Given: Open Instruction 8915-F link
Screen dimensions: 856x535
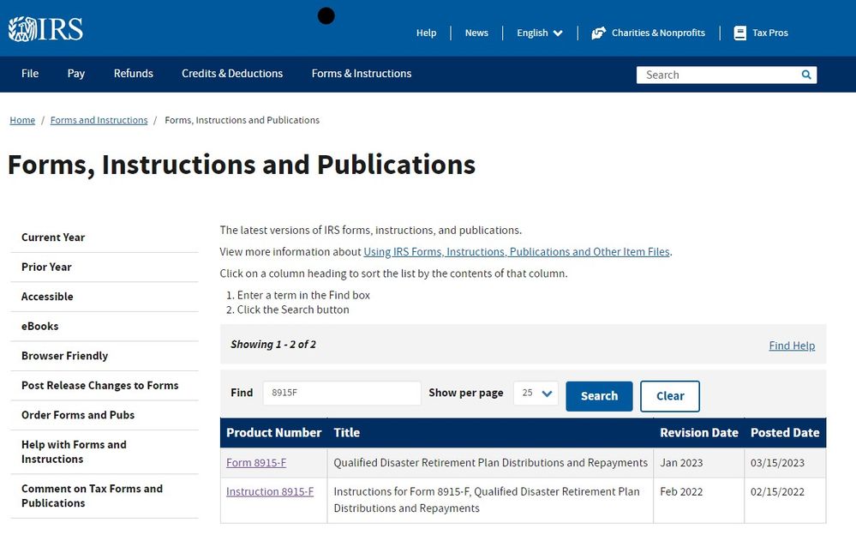Looking at the screenshot, I should (270, 492).
